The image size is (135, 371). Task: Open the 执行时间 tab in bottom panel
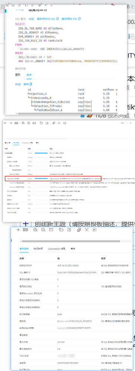coord(38,249)
